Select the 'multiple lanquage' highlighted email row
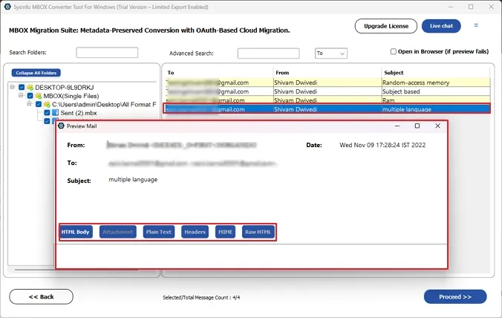Screen dimensions: 502x318 click(x=327, y=109)
